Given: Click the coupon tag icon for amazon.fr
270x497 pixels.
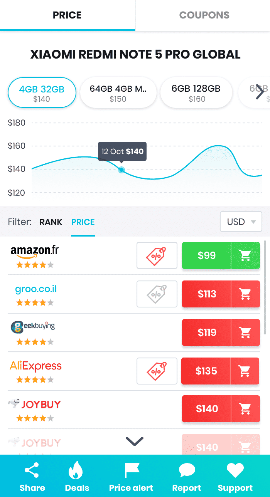Looking at the screenshot, I should [x=157, y=255].
